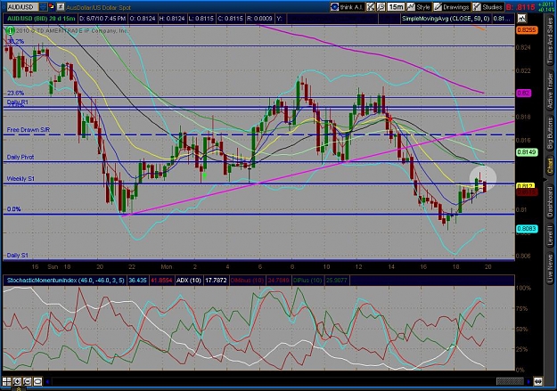Open the Live News side tab
This screenshot has width=557, height=391.
click(x=550, y=267)
